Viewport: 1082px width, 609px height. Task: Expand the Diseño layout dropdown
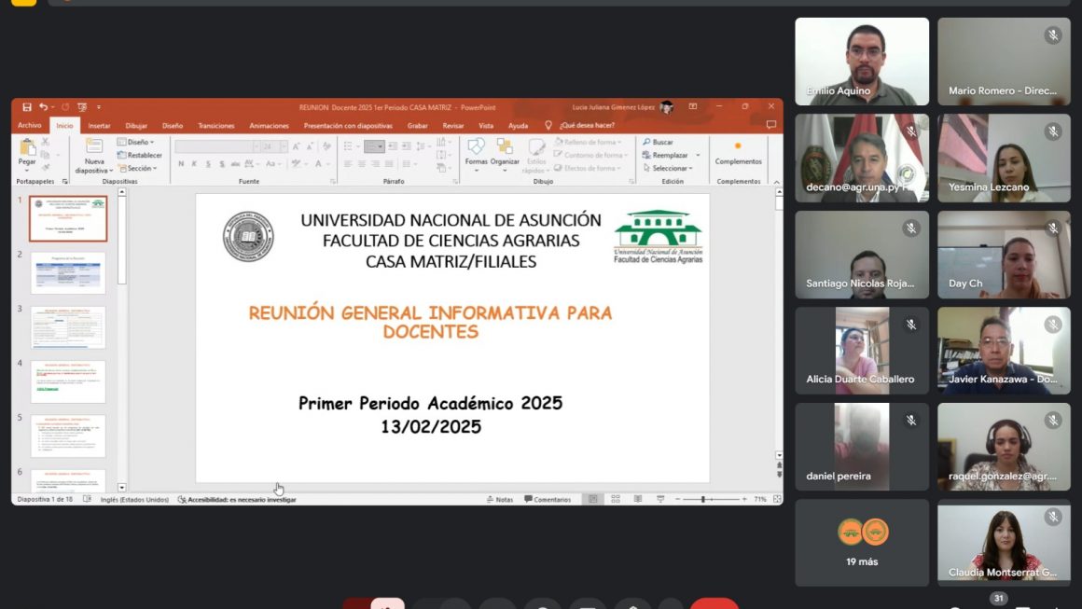pyautogui.click(x=136, y=143)
